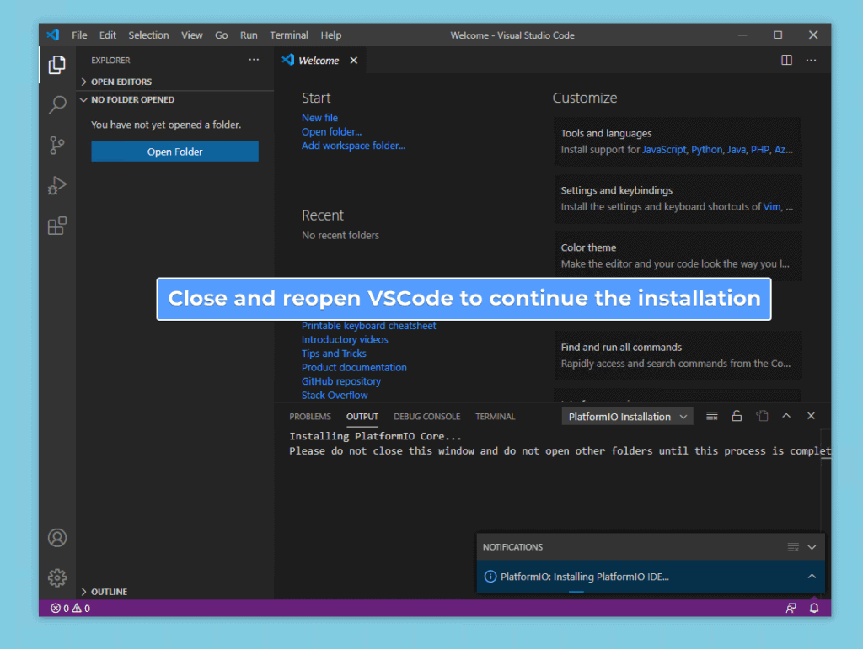Open the Search view icon
This screenshot has width=863, height=649.
pos(56,104)
